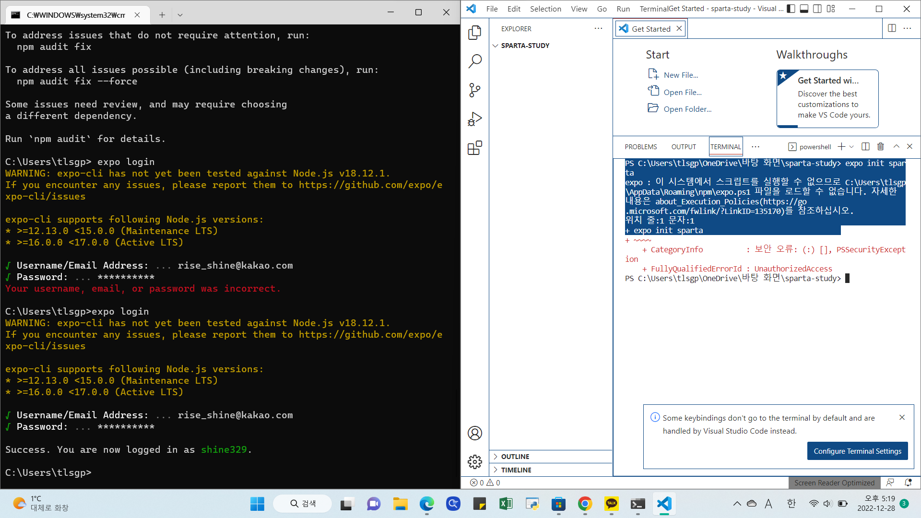Open the clock and date in the taskbar

pos(876,504)
